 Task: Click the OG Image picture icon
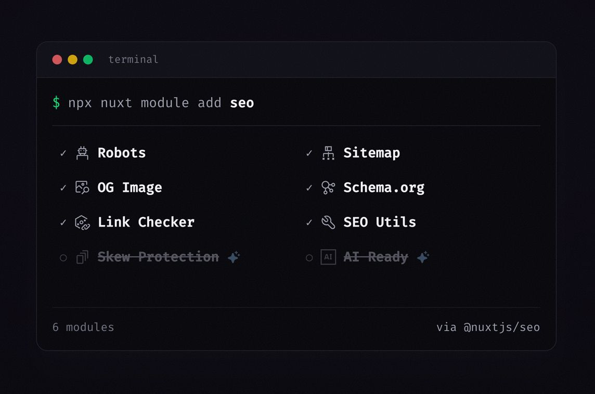(82, 187)
